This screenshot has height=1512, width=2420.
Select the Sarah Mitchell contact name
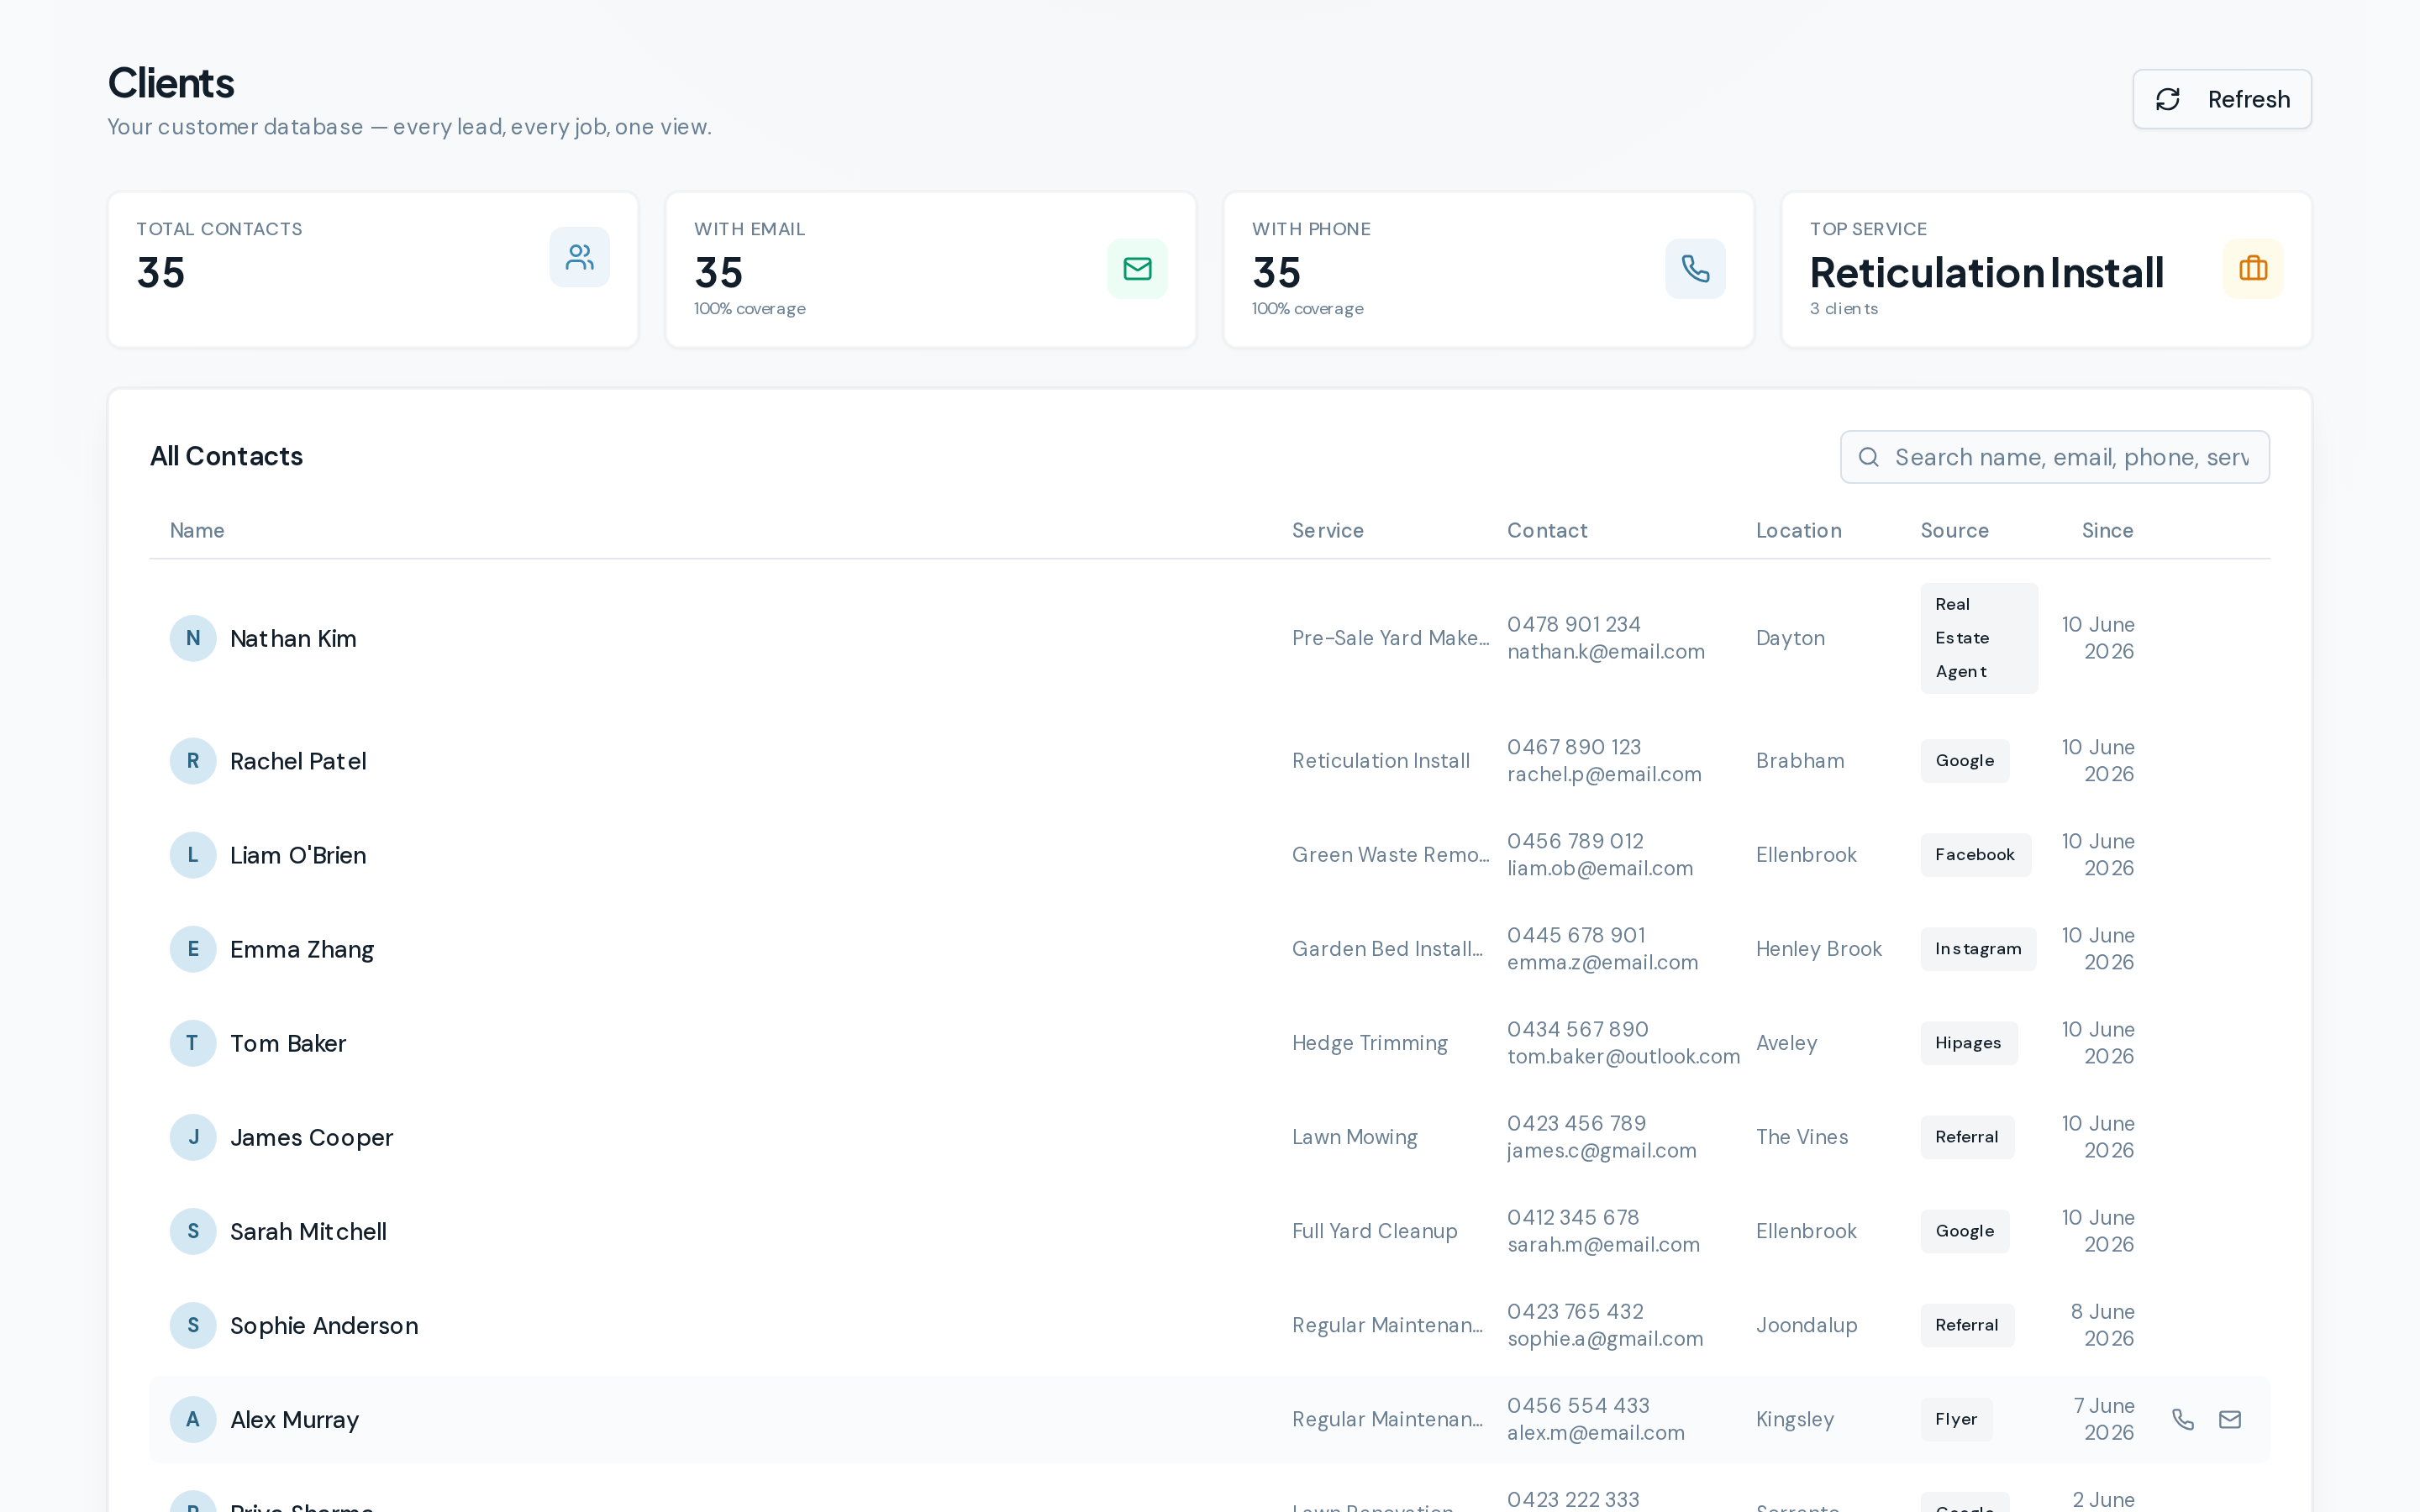(308, 1231)
